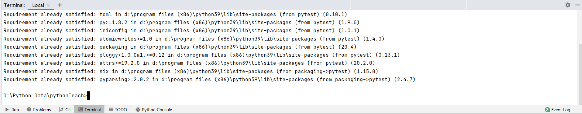Open terminal settings gear icon

568,5
